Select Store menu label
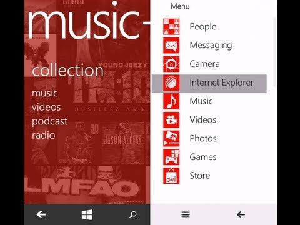 (200, 176)
